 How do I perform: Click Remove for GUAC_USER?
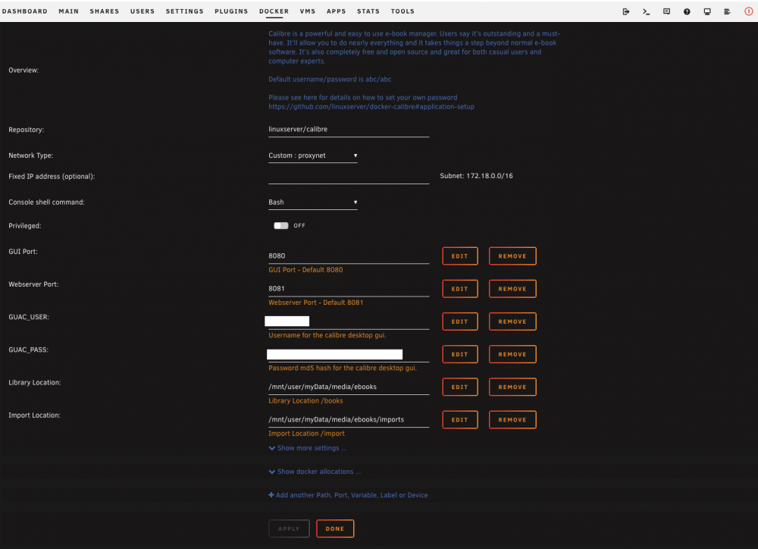pos(512,322)
